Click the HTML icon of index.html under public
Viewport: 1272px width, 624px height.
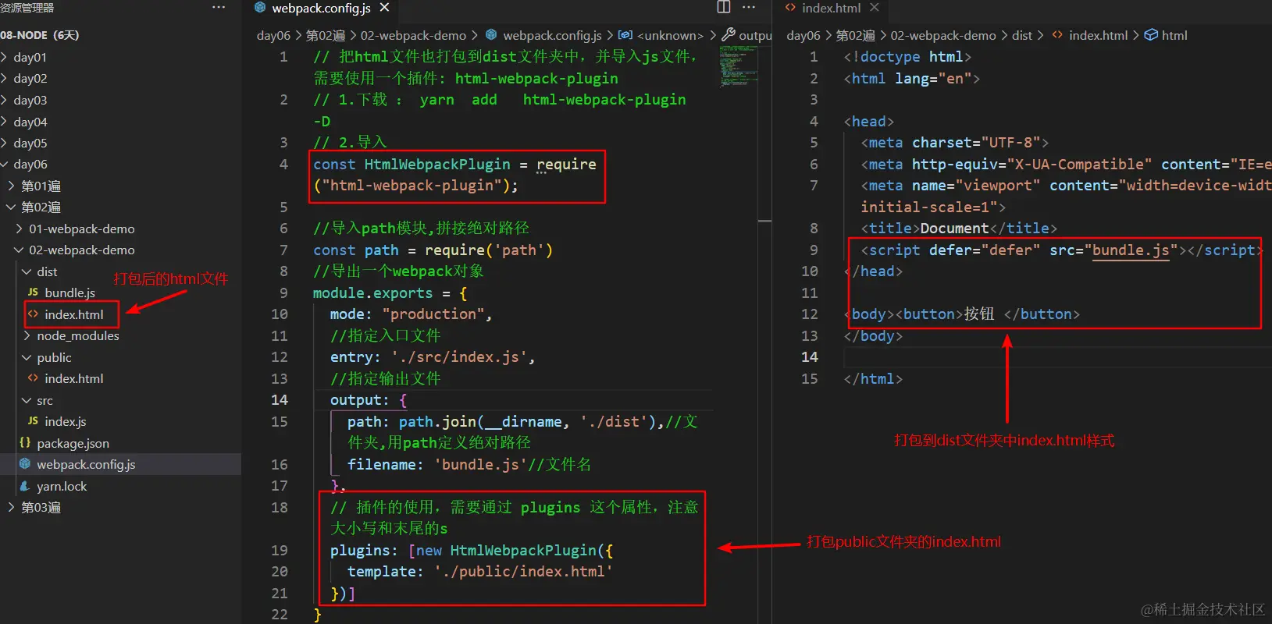pos(33,378)
